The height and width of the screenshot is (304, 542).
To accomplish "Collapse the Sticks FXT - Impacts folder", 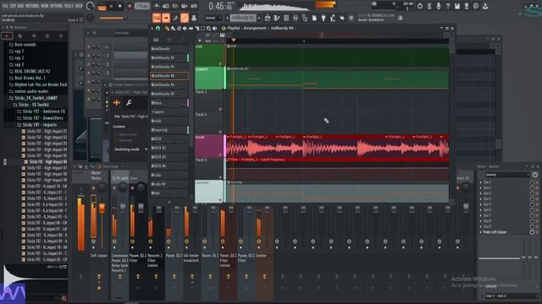I will pyautogui.click(x=19, y=125).
